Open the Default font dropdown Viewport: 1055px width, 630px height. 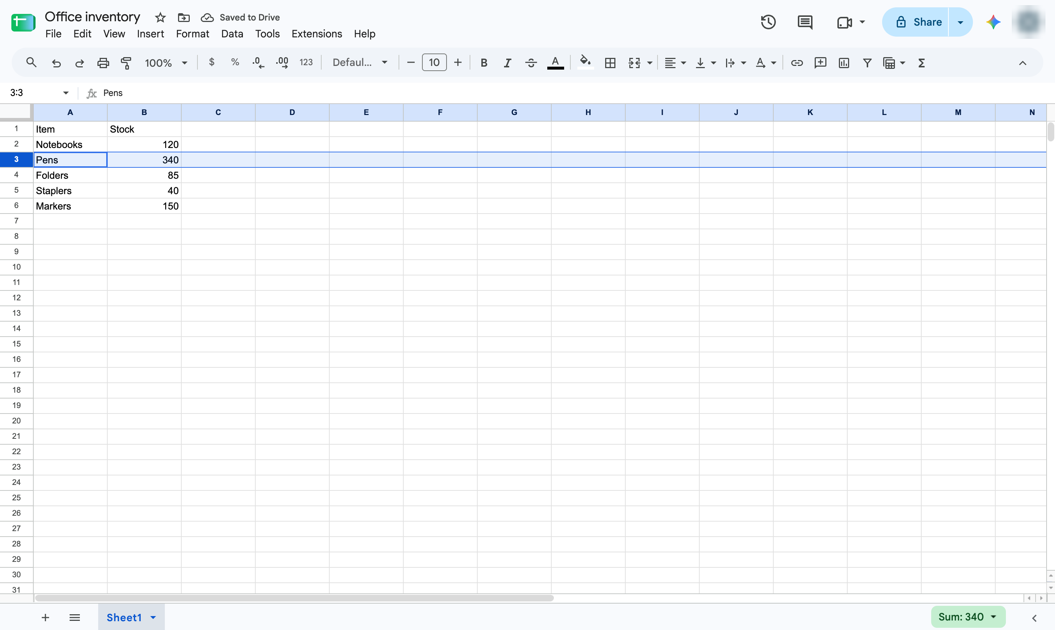point(360,63)
